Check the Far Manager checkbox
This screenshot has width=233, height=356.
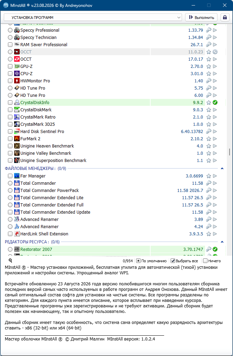pos(10,176)
